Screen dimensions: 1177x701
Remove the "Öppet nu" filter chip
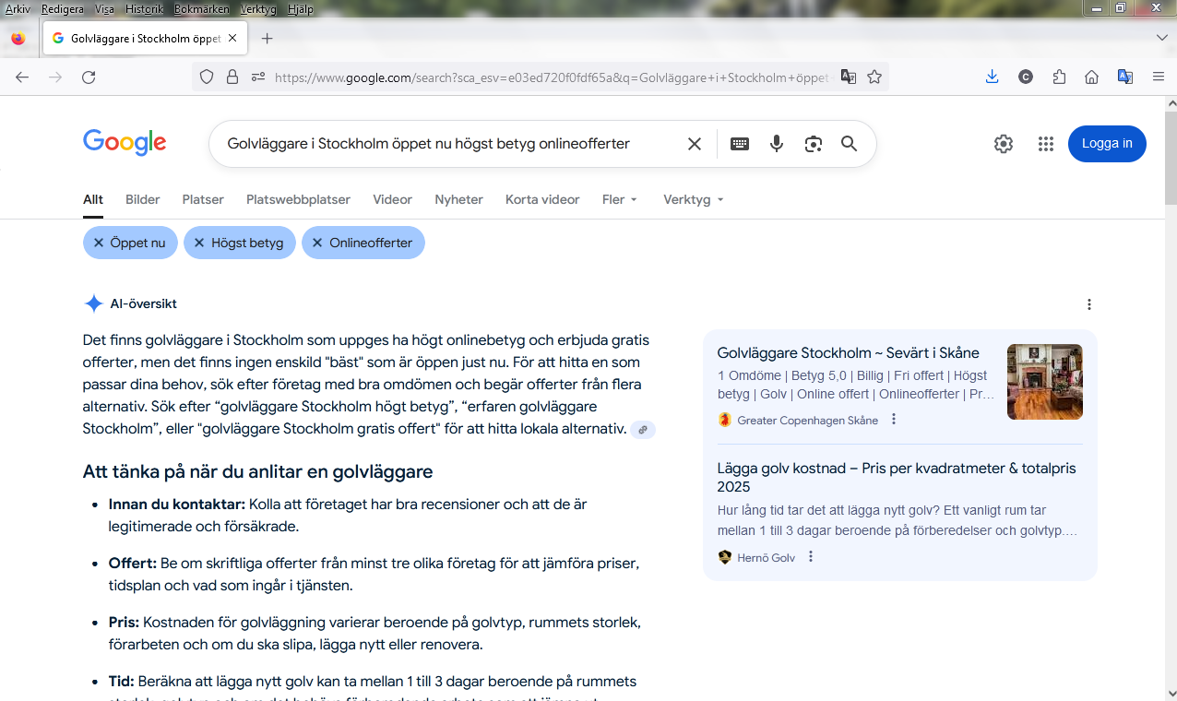100,243
